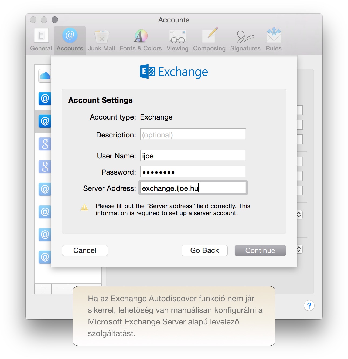Click the Password field
The width and height of the screenshot is (348, 359).
(x=193, y=172)
